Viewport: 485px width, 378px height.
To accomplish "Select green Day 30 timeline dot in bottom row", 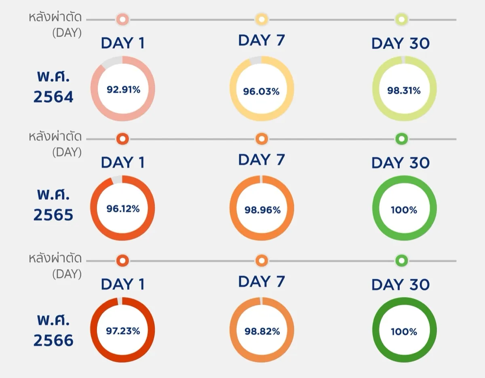I will click(x=401, y=260).
